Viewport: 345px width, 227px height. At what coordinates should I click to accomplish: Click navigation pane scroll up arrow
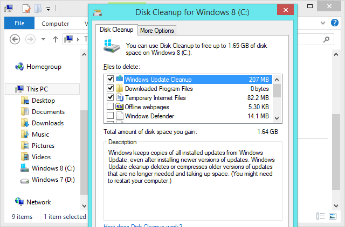pos(84,54)
